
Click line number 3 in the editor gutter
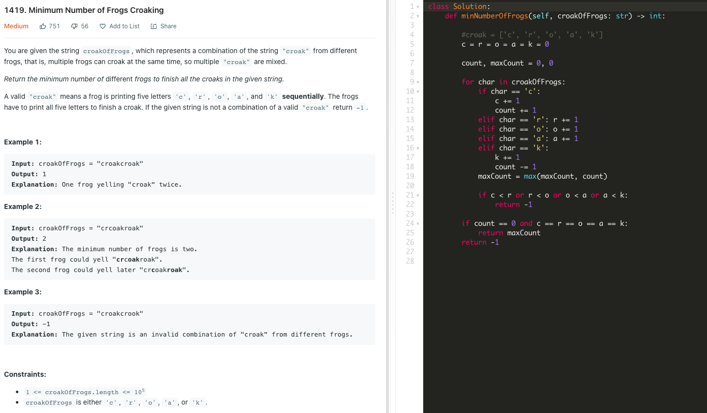click(412, 25)
